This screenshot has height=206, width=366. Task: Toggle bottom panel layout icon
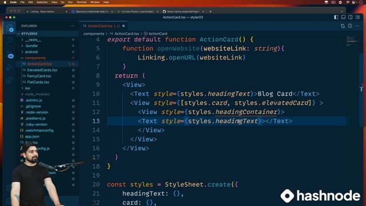click(343, 17)
